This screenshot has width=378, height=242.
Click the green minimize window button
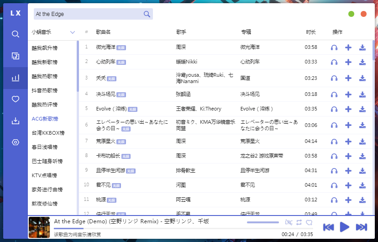(x=351, y=14)
